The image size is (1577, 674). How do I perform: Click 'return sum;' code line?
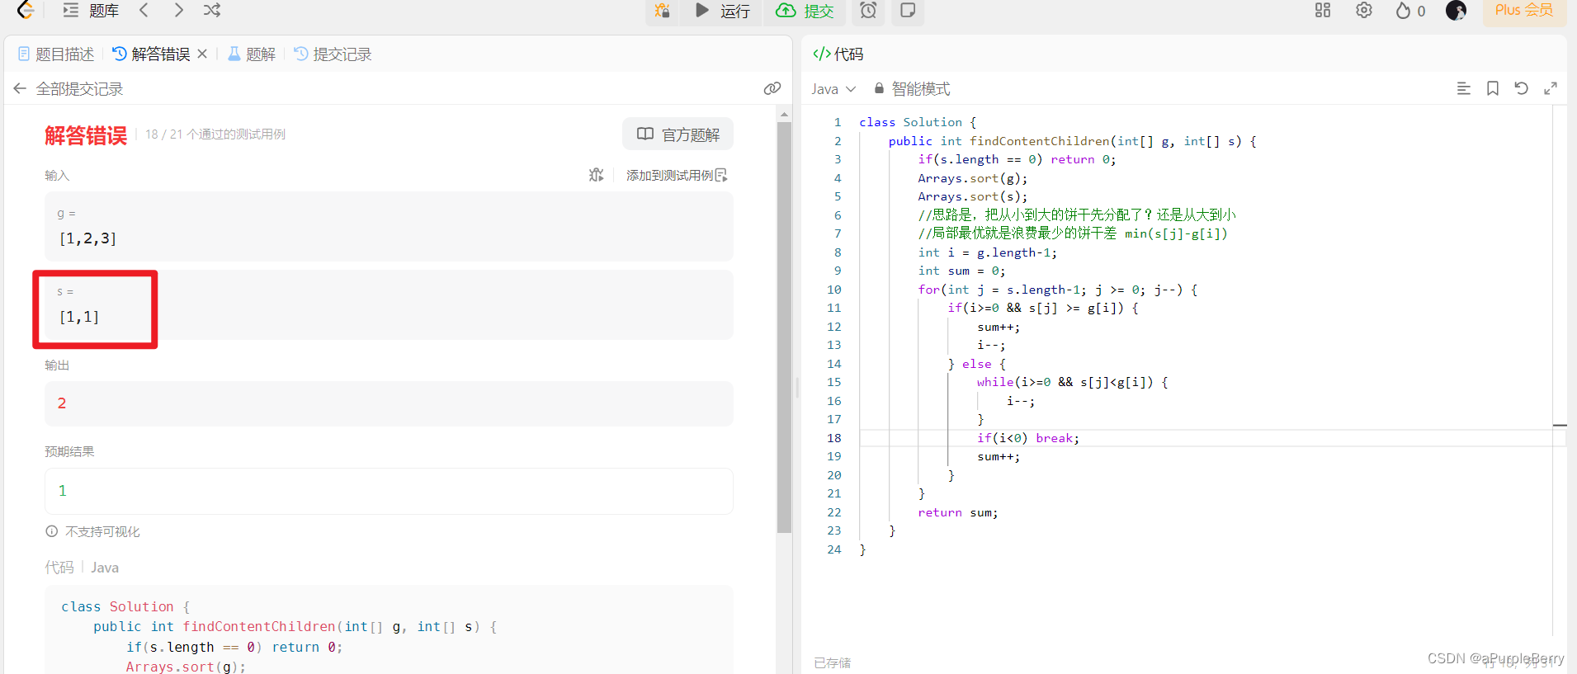pyautogui.click(x=958, y=512)
